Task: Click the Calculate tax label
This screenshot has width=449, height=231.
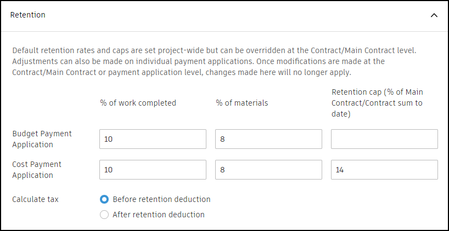Action: tap(35, 199)
